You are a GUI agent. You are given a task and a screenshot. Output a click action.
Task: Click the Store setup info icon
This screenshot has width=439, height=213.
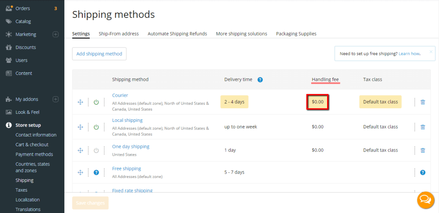[9, 125]
